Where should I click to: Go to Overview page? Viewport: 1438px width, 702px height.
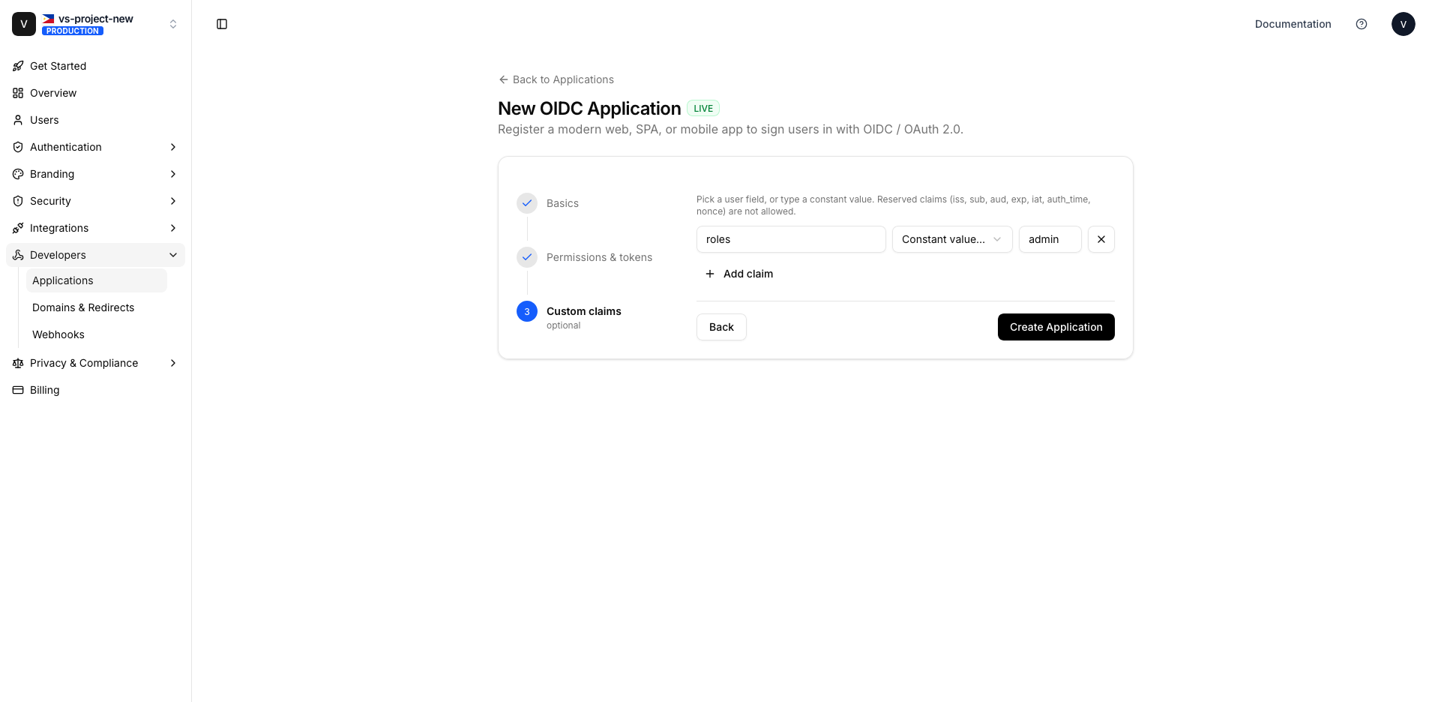95,93
